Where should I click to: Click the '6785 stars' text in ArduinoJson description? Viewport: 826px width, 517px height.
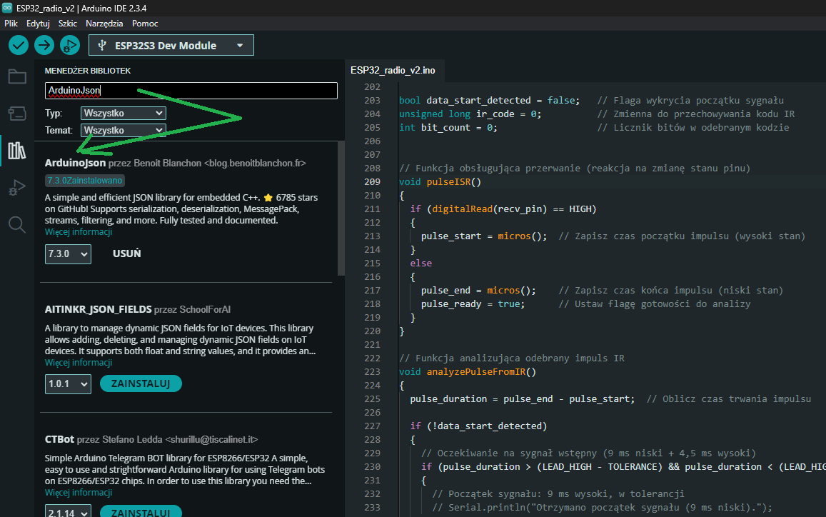pos(297,198)
